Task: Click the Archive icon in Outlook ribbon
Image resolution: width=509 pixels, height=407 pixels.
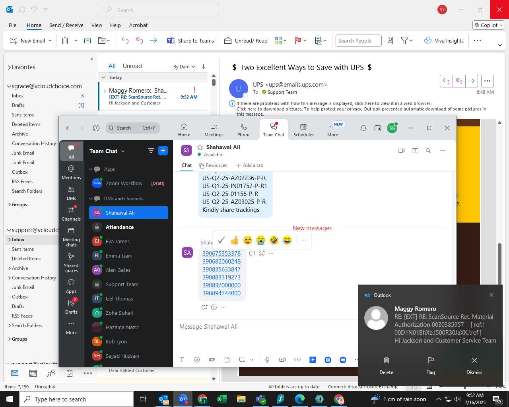Action: [87, 41]
